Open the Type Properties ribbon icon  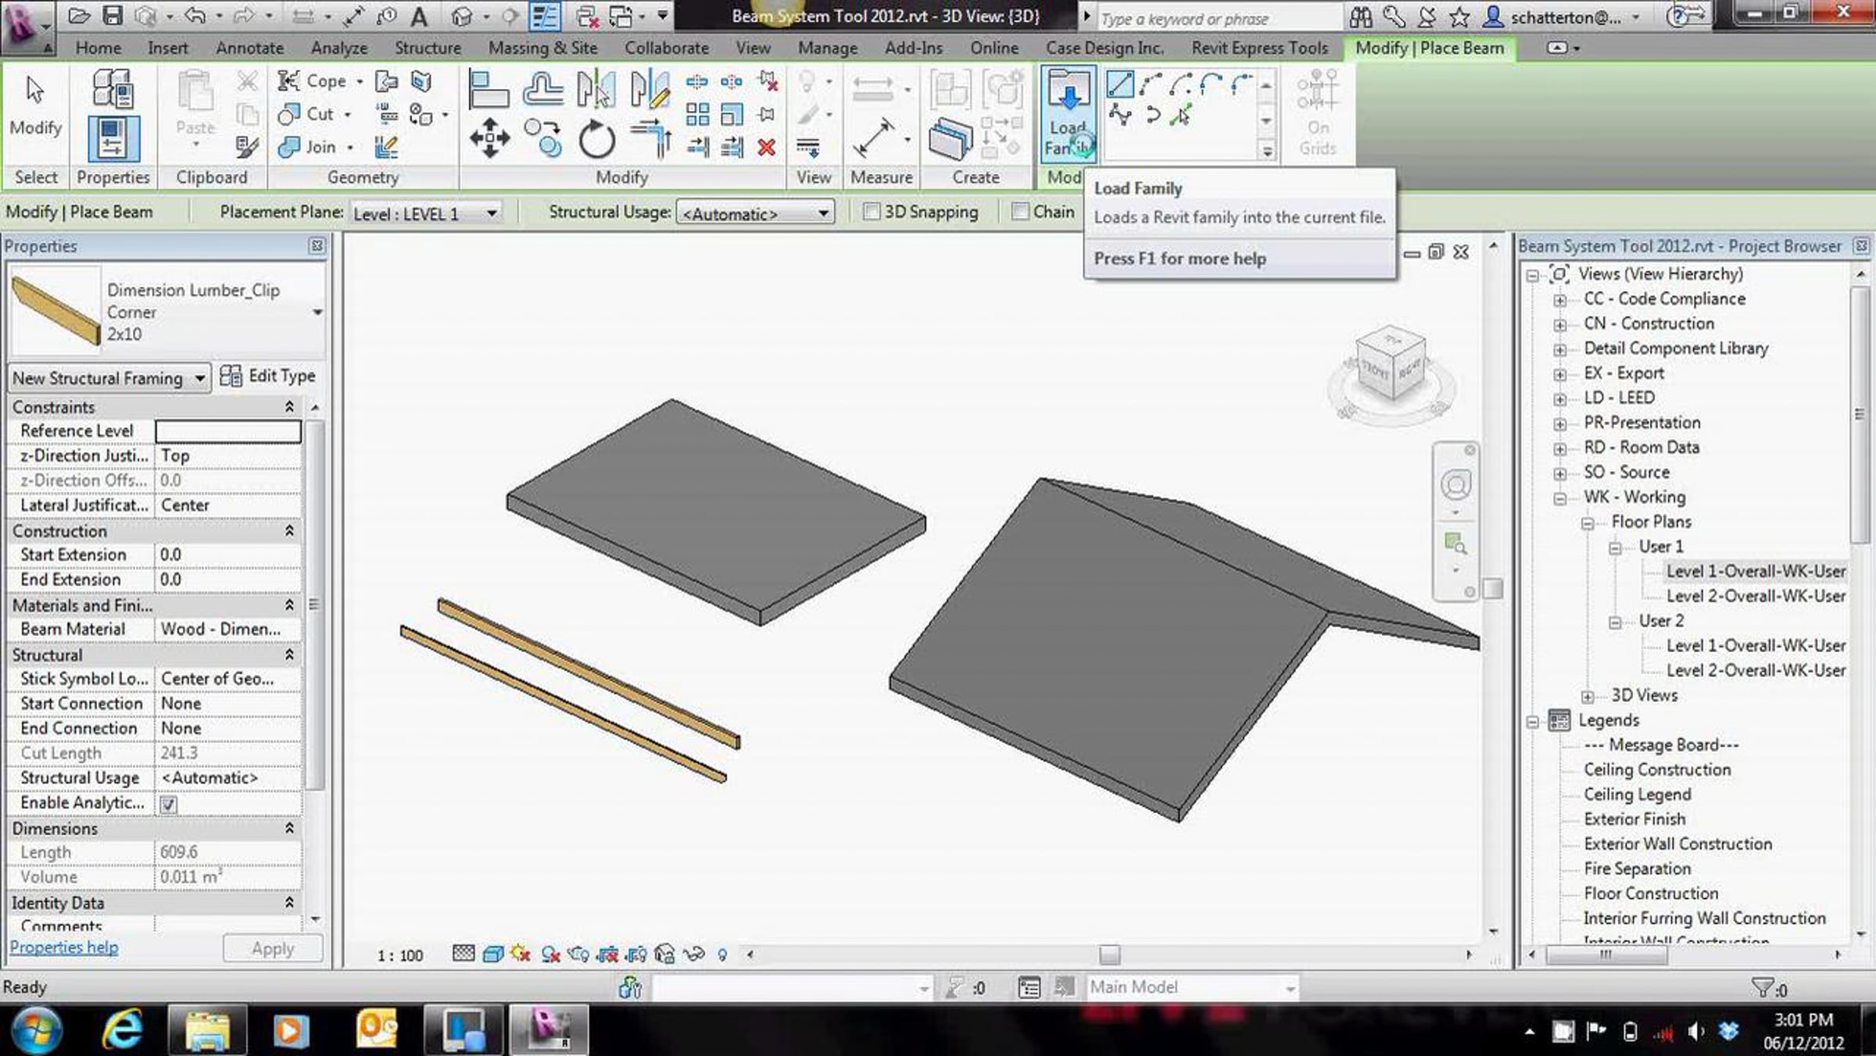tap(113, 87)
